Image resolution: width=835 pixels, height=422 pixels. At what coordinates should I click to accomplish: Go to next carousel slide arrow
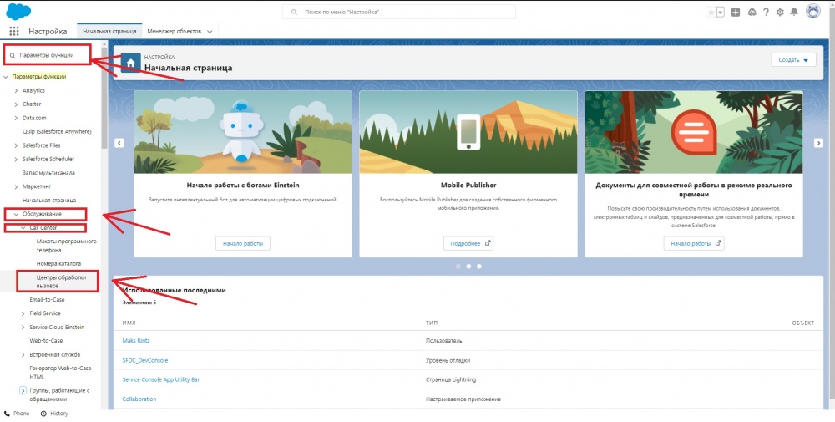(x=818, y=143)
